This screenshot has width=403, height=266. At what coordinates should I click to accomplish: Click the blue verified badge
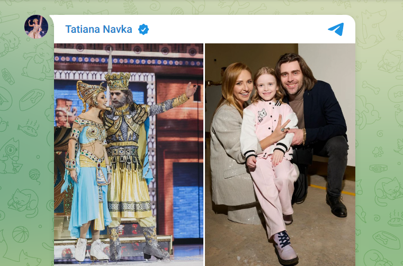pyautogui.click(x=144, y=29)
